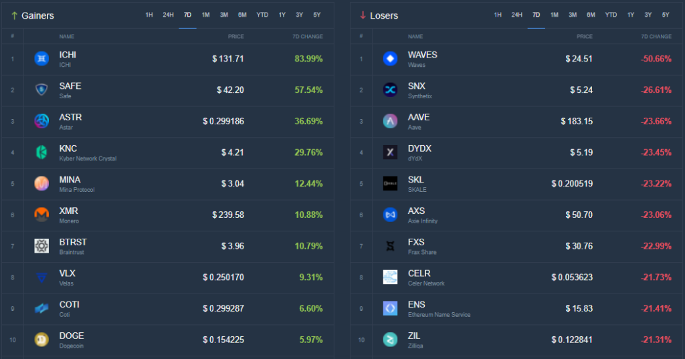Click the Dogecoin logo icon

point(41,340)
